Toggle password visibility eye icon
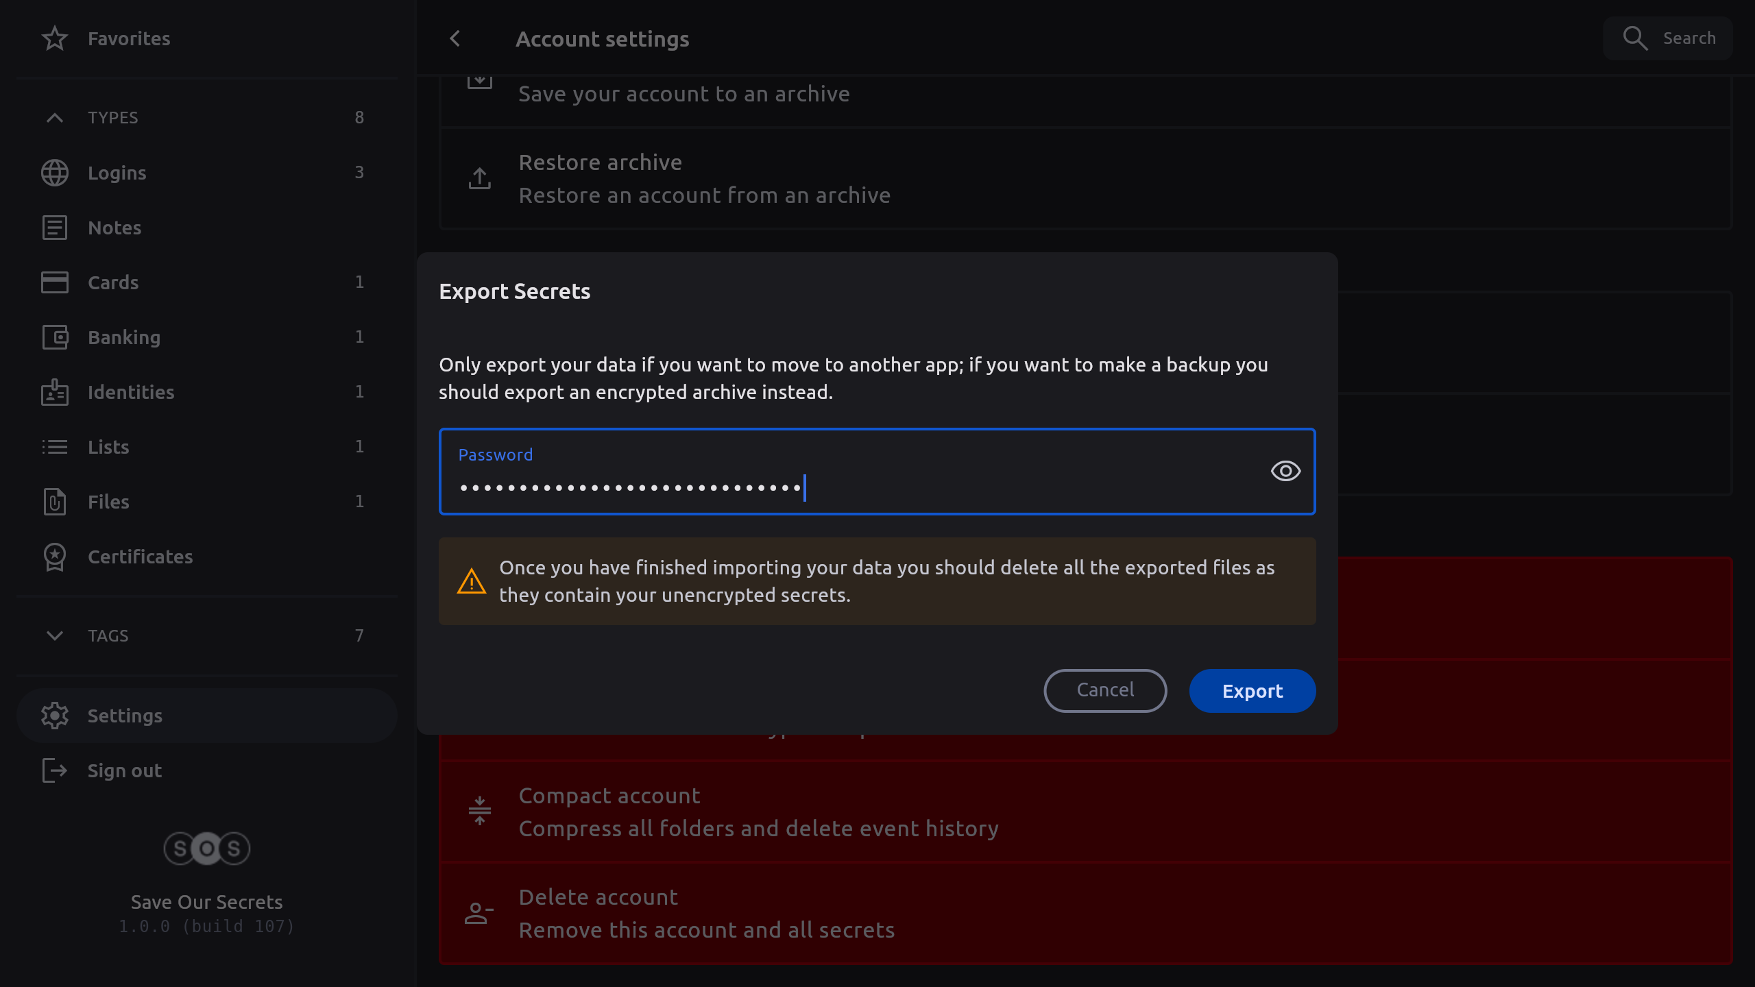This screenshot has height=987, width=1755. (1285, 471)
